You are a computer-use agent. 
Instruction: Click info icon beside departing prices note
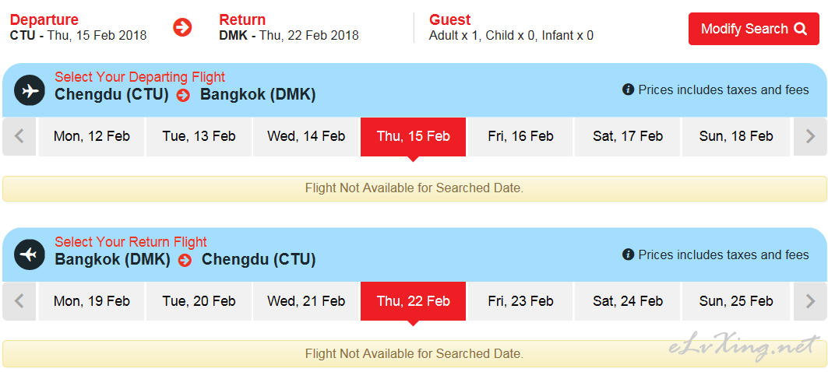pyautogui.click(x=628, y=89)
